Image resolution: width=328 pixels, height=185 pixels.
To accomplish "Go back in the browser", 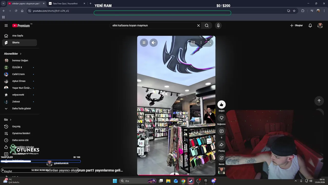I will [x=4, y=11].
